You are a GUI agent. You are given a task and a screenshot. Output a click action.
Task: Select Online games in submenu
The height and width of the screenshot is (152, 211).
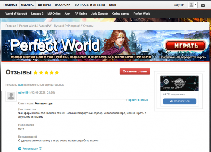121,14
